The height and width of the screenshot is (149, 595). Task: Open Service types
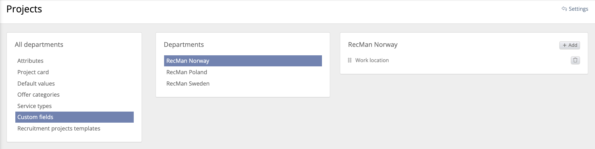click(34, 106)
